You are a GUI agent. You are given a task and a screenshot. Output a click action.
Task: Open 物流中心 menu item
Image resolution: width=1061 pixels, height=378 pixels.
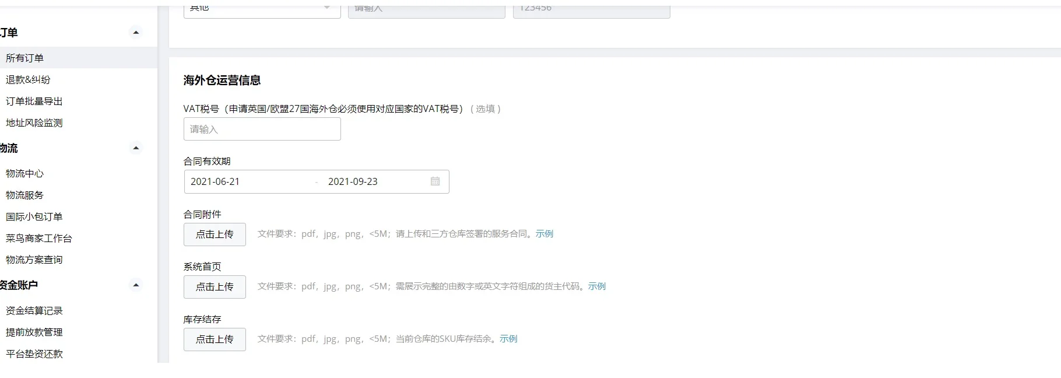coord(25,173)
